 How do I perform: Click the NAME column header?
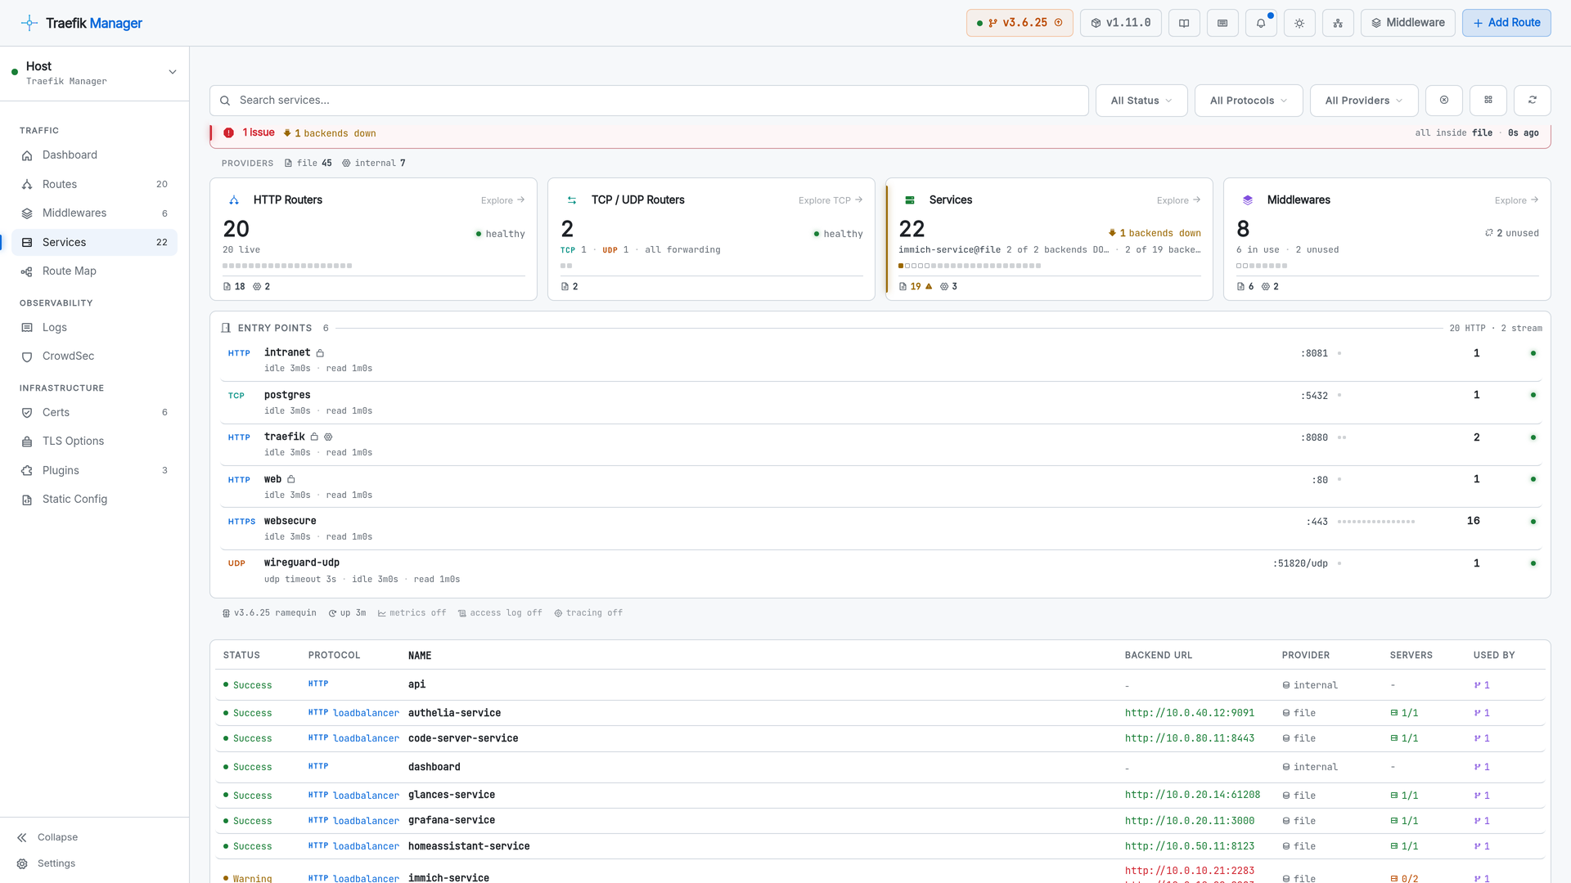point(420,656)
